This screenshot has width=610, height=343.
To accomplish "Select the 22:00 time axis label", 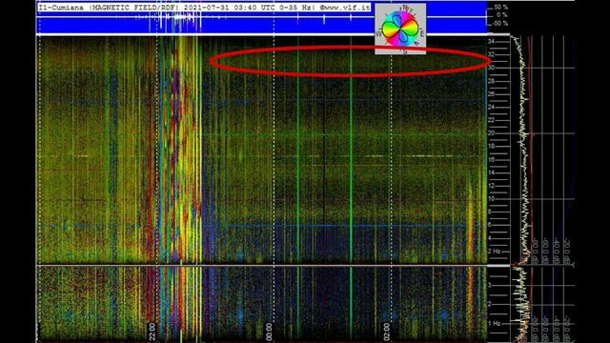I will tap(152, 332).
